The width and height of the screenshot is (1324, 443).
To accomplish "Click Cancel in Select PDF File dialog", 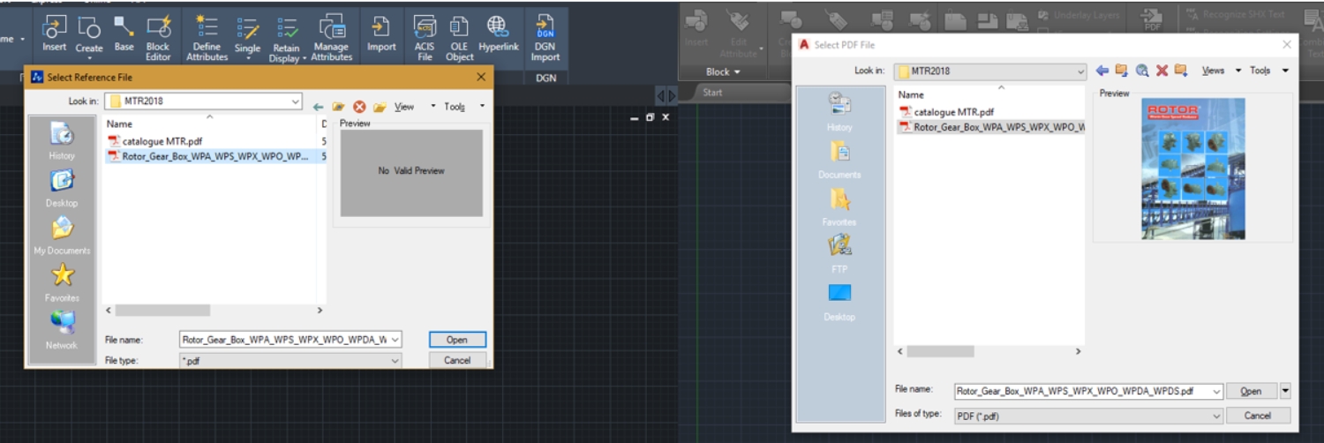I will click(x=1258, y=415).
